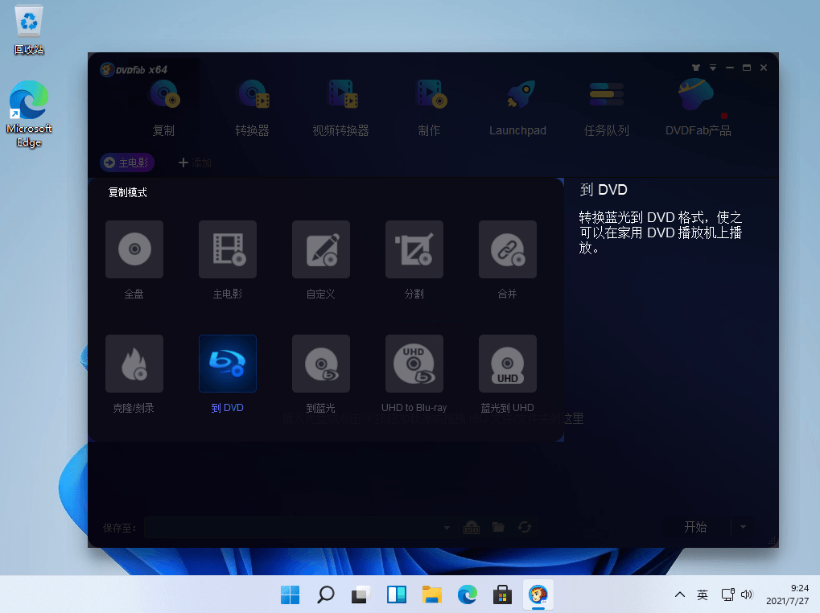Show hidden tray icons chevron
The width and height of the screenshot is (820, 613).
click(x=680, y=594)
